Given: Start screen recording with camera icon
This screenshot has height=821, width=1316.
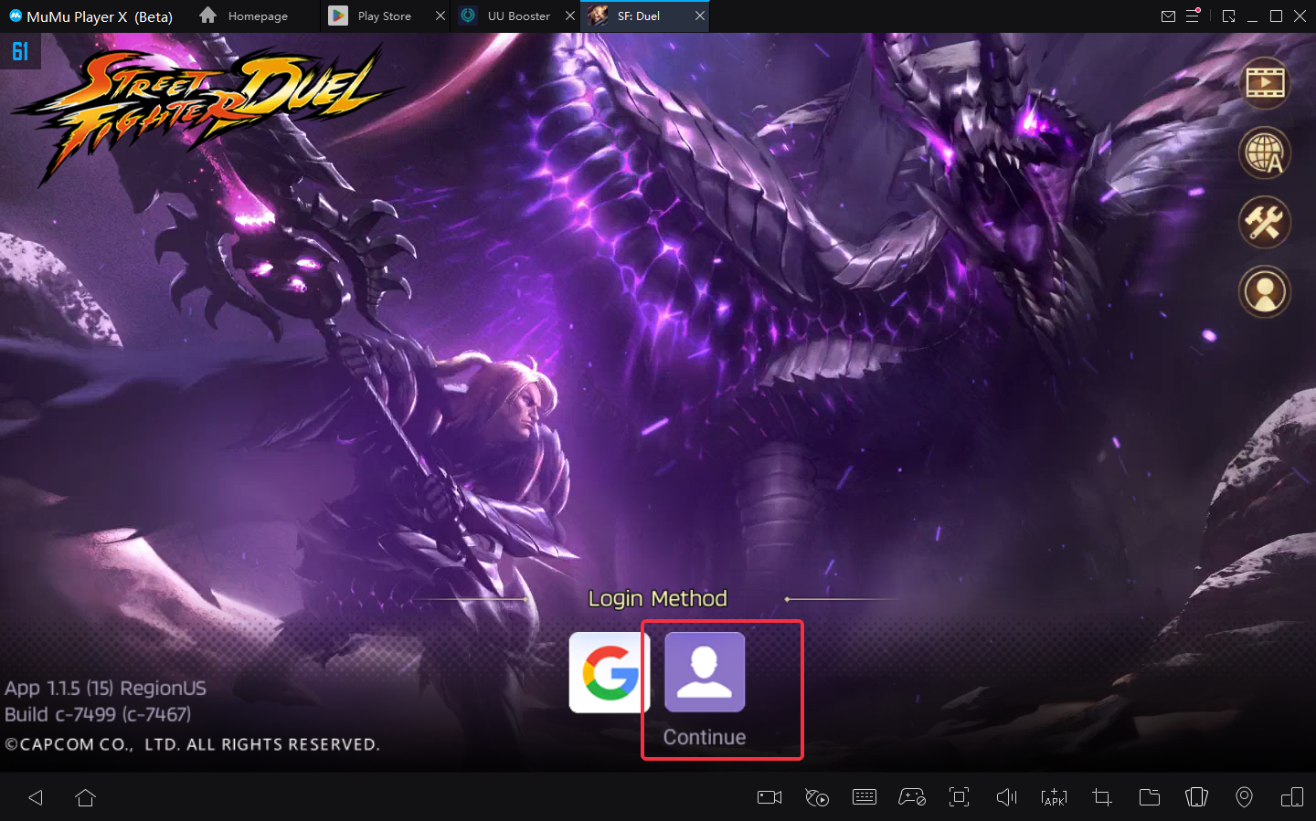Looking at the screenshot, I should click(769, 797).
